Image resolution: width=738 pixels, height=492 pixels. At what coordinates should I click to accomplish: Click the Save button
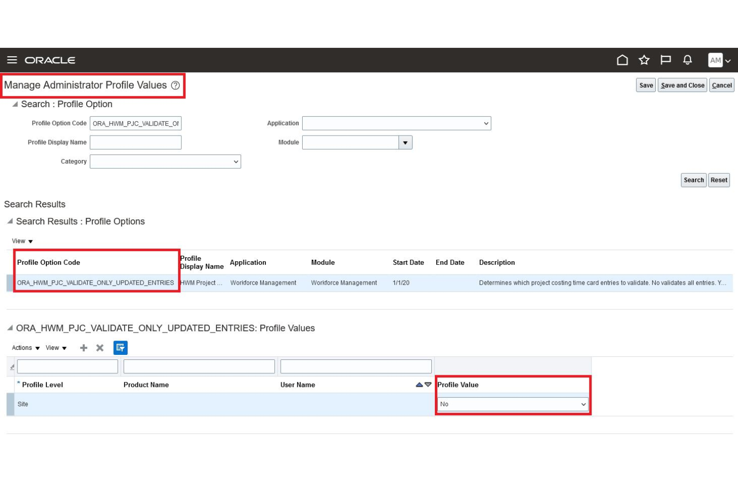tap(646, 85)
